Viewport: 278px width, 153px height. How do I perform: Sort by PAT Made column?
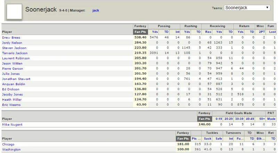point(271,119)
